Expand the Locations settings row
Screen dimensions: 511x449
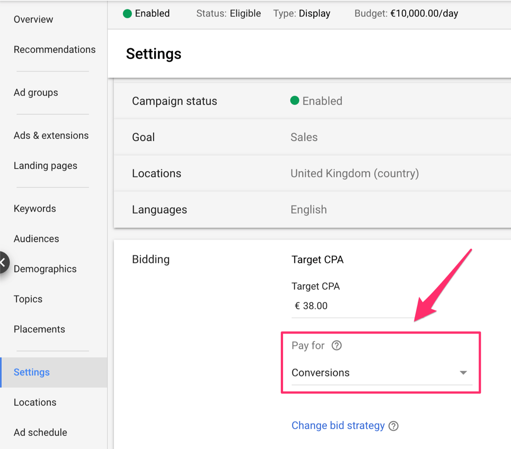coord(312,174)
